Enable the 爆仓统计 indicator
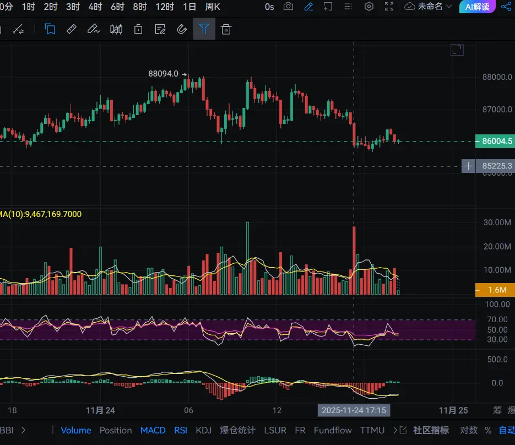 [x=237, y=430]
